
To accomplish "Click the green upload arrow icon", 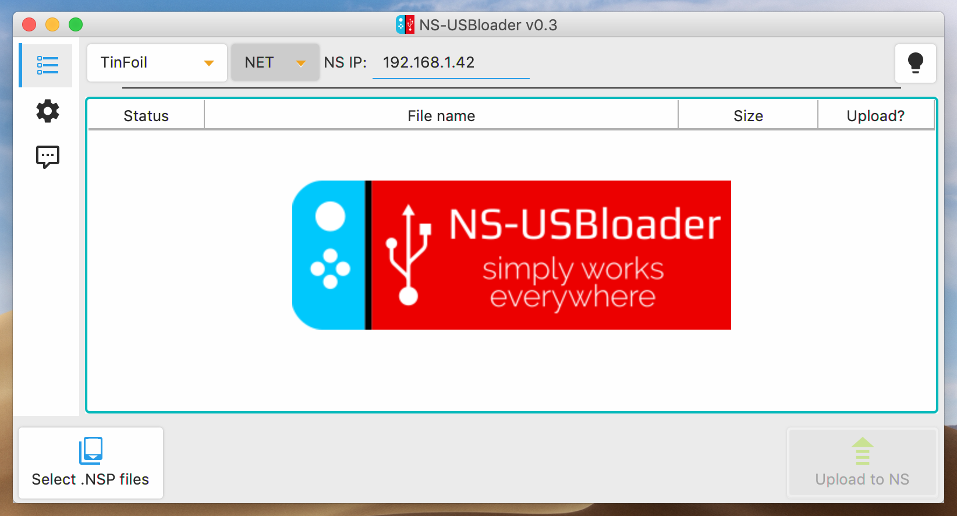I will (862, 451).
